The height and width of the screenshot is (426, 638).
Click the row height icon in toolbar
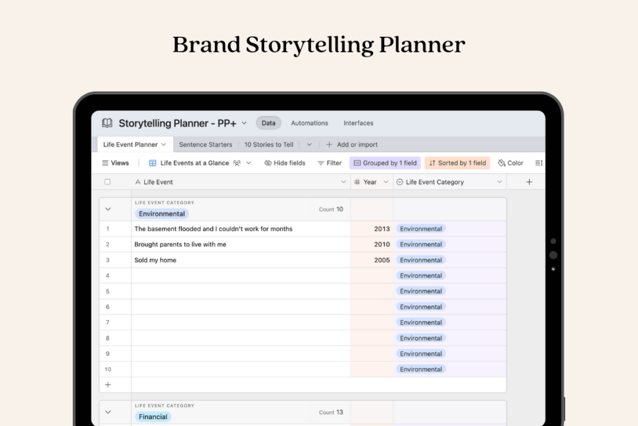pos(539,163)
